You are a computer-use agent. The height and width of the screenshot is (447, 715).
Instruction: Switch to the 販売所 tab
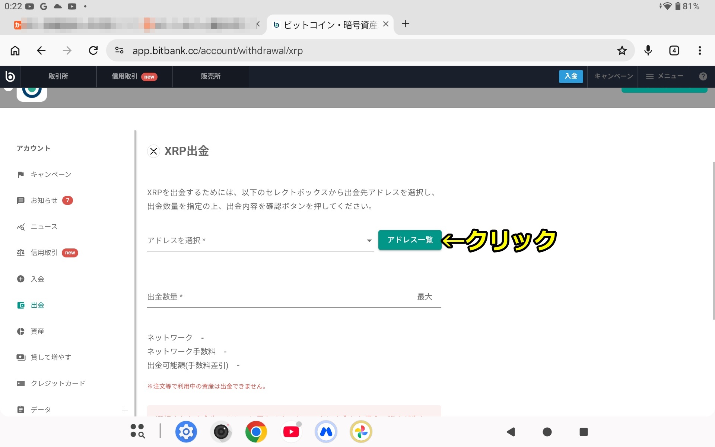click(211, 76)
